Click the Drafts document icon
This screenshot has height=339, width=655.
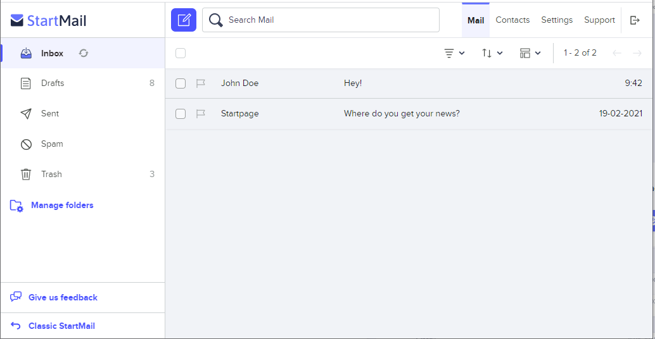point(26,83)
